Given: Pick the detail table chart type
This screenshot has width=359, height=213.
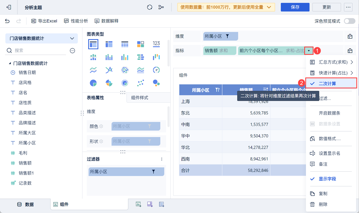Looking at the screenshot, I should click(125, 44).
